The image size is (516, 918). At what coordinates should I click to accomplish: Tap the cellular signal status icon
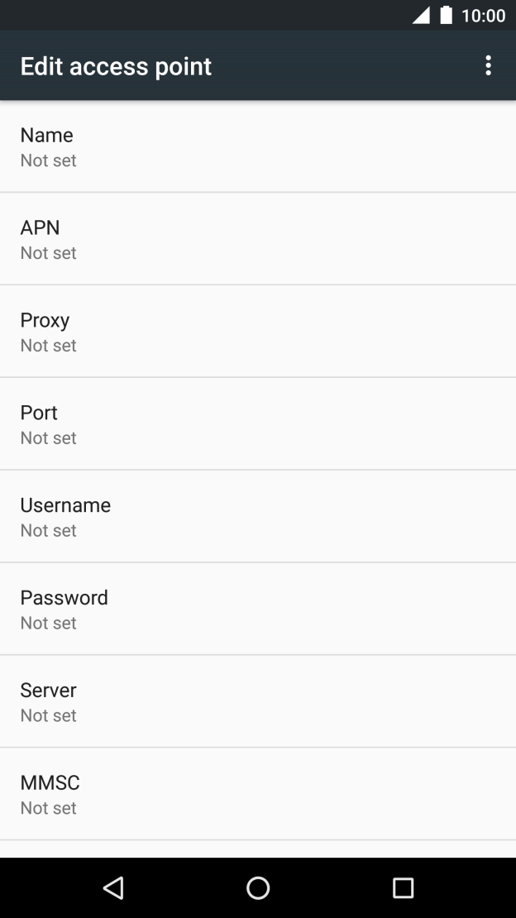coord(421,16)
